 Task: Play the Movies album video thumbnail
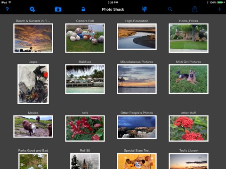coord(33,126)
